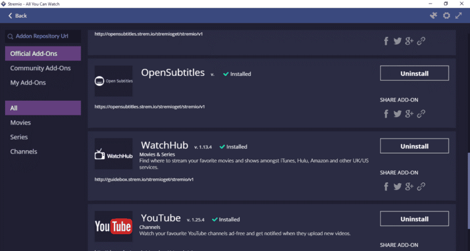This screenshot has height=251, width=470.
Task: Click the WatchHub description text
Action: click(x=254, y=164)
